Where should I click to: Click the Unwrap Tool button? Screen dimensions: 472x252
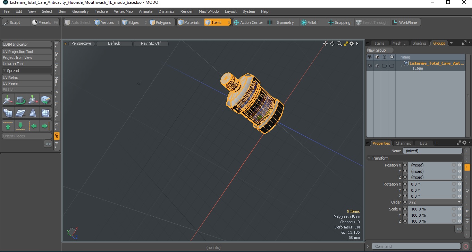27,64
